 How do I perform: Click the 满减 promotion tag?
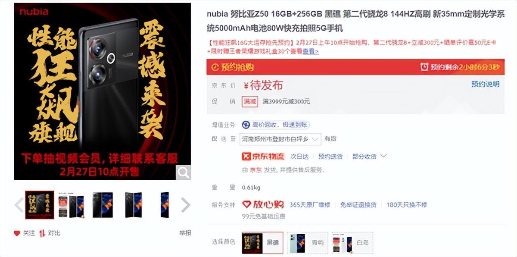(250, 101)
